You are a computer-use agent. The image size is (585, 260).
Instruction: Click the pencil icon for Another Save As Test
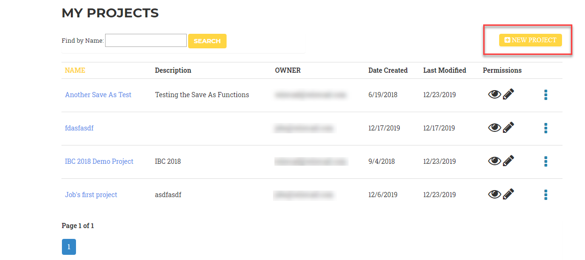click(x=509, y=94)
